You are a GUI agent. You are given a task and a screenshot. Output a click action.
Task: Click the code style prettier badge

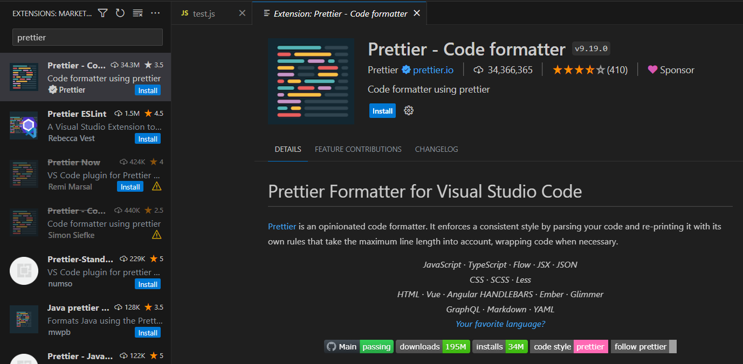click(x=569, y=347)
